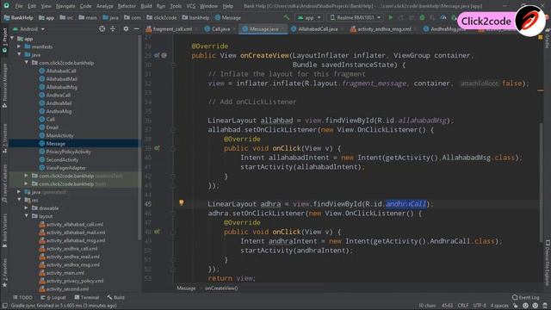551x310 pixels.
Task: Select ViewPagerAdapter in project tree
Action: 65,168
